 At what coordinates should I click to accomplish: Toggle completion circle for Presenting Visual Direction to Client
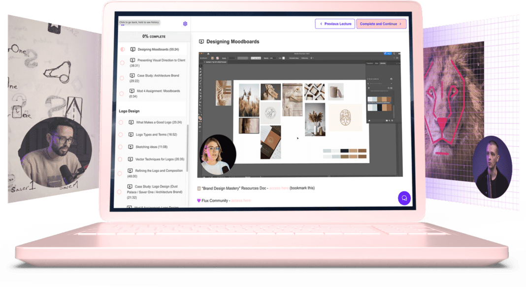[123, 63]
